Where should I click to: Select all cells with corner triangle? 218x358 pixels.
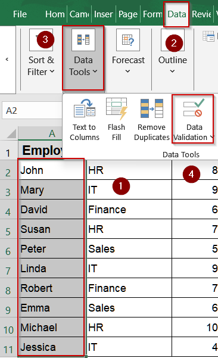pos(11,133)
